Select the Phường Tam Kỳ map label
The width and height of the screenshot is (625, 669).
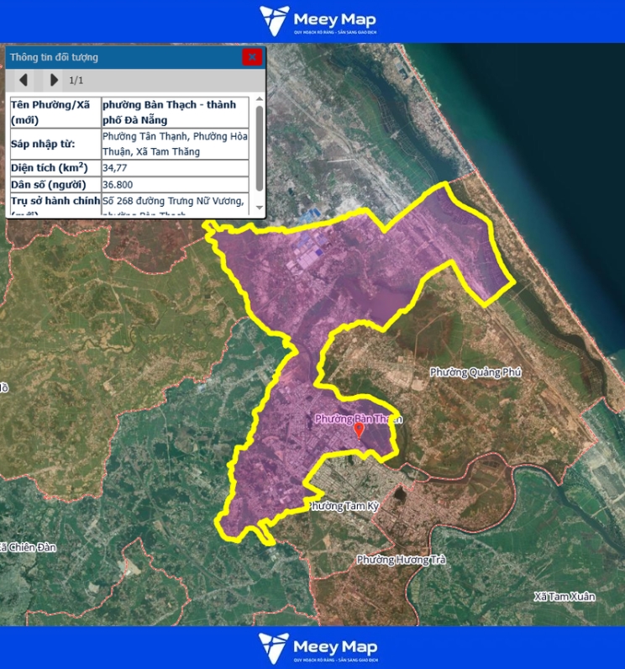(x=346, y=506)
